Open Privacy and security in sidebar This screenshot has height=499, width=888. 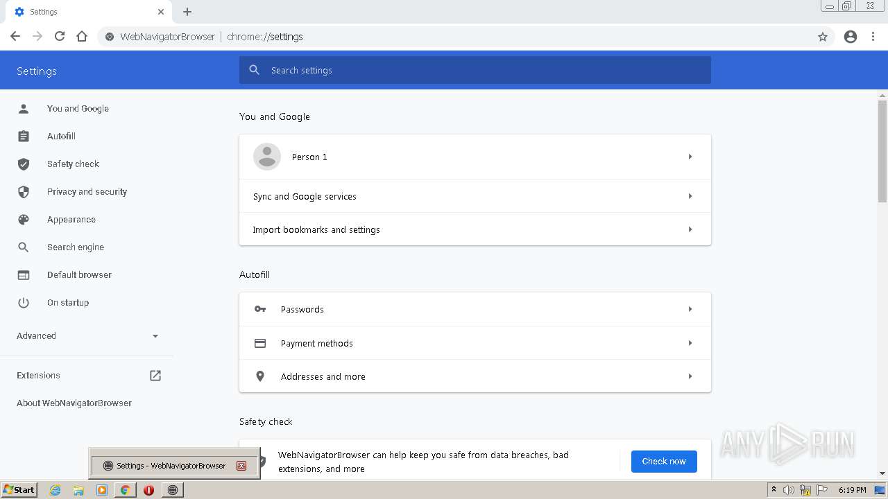(87, 191)
